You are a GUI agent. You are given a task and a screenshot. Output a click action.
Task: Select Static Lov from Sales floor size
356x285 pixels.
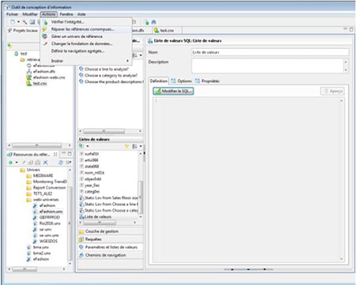pos(111,198)
